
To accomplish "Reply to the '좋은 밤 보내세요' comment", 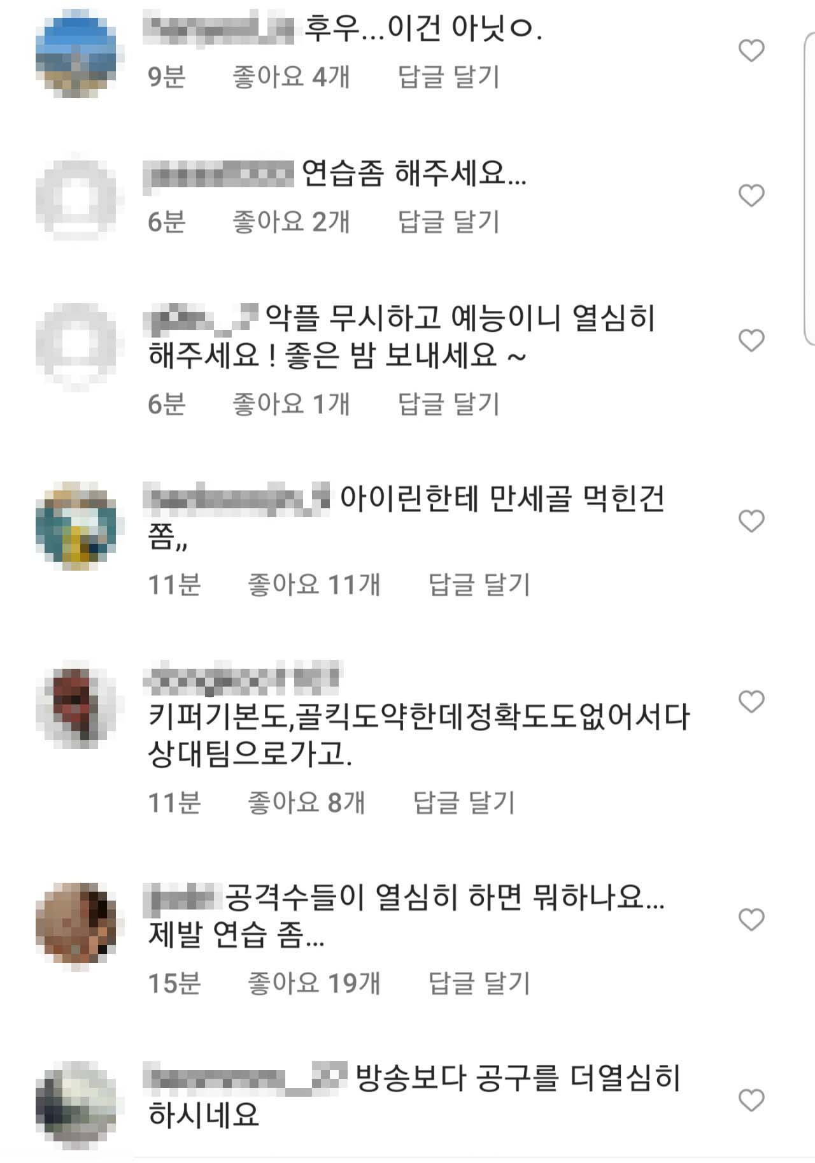I will pyautogui.click(x=449, y=404).
